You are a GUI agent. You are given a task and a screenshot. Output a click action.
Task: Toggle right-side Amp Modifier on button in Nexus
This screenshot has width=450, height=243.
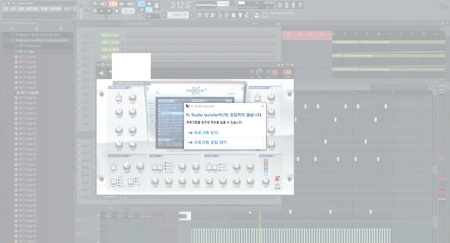(257, 98)
